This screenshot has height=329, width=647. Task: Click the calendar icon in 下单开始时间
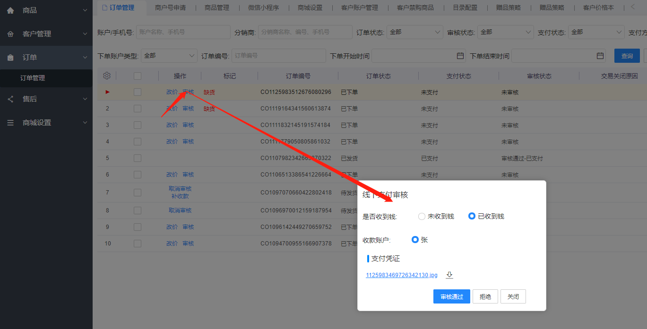pyautogui.click(x=460, y=56)
